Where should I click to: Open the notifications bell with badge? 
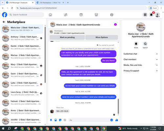tap(151, 15)
